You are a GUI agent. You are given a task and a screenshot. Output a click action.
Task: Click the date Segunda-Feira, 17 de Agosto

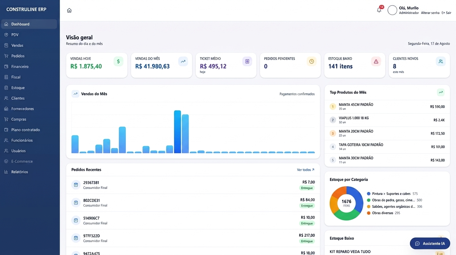[x=429, y=44]
